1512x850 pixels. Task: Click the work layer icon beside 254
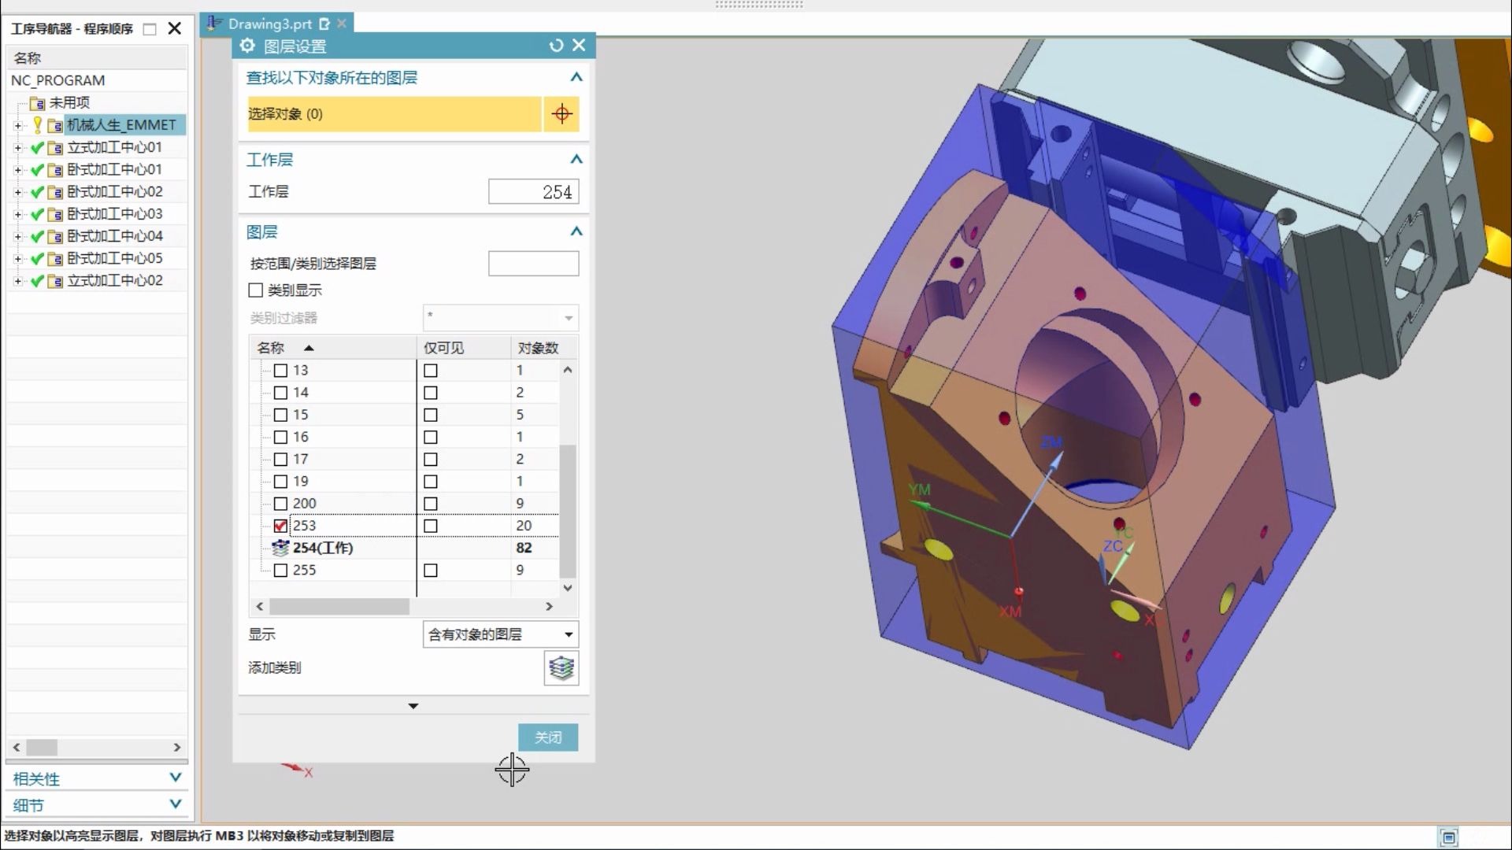[280, 548]
